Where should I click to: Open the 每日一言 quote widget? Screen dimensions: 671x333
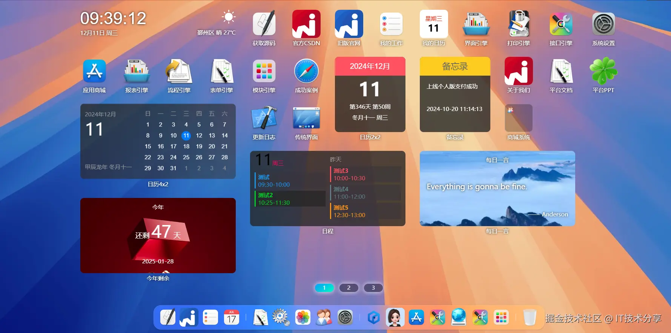(x=497, y=189)
